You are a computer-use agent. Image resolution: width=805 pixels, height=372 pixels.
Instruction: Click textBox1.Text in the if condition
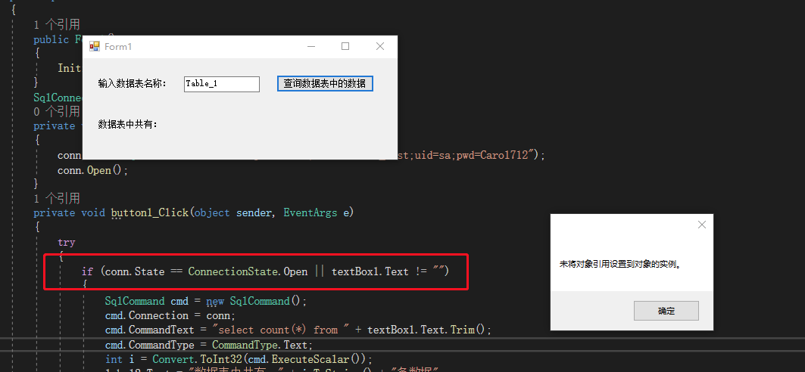click(x=370, y=271)
